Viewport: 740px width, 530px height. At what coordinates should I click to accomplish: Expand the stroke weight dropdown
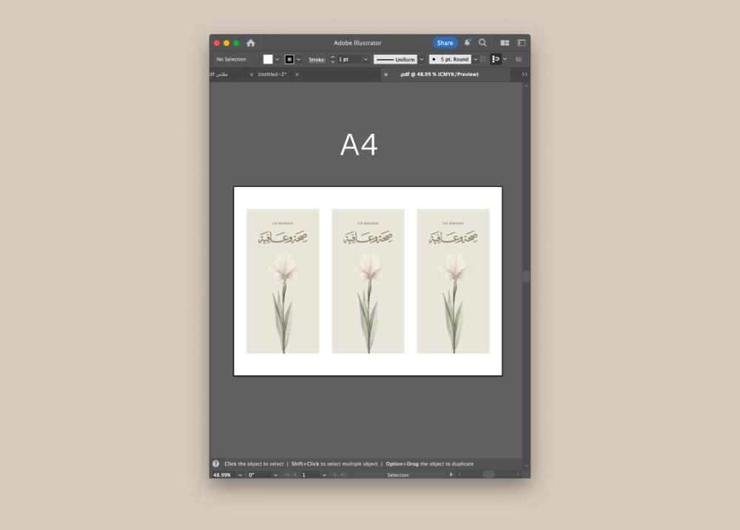[366, 59]
